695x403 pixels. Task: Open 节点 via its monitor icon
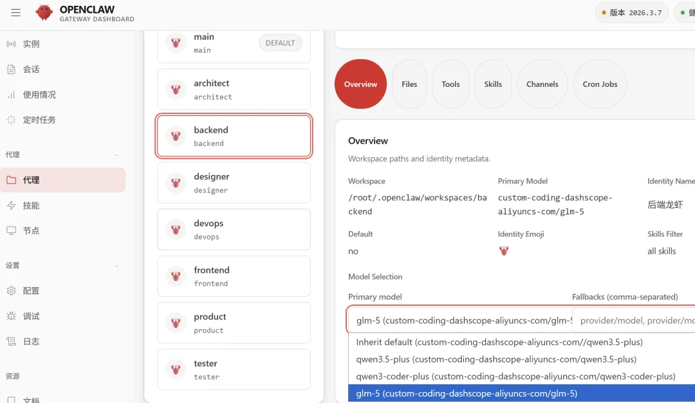point(11,230)
